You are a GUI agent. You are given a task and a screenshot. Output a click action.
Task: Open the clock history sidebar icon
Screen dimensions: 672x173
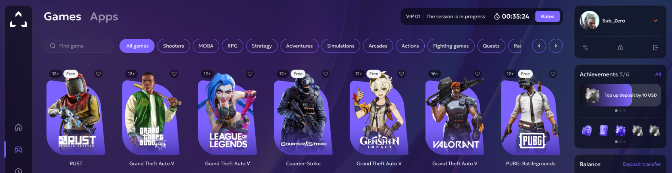[18, 171]
